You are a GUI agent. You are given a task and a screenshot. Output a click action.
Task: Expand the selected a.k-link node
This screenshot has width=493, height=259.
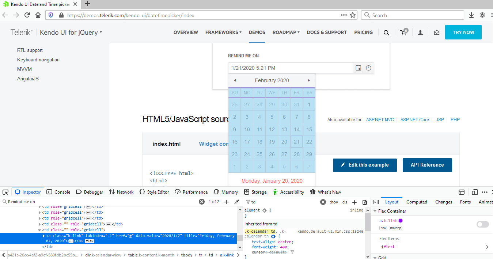click(x=44, y=236)
